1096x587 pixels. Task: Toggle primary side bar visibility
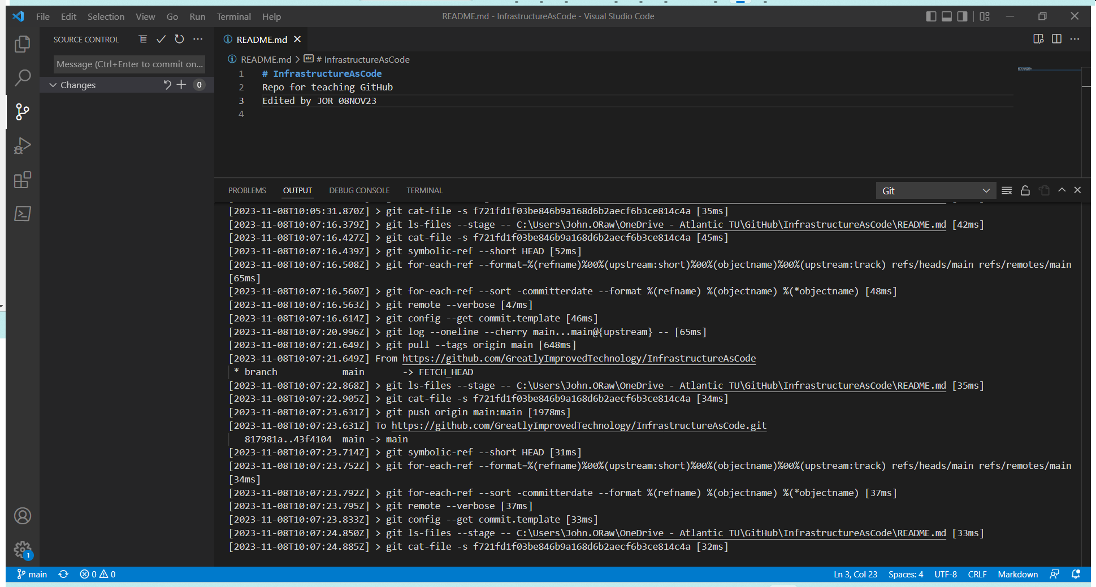pos(931,16)
